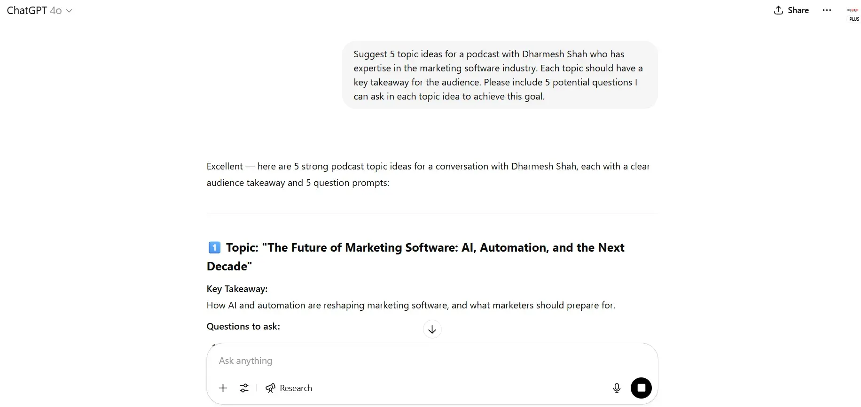This screenshot has width=861, height=407.
Task: Attach a file with the plus icon
Action: [x=223, y=388]
